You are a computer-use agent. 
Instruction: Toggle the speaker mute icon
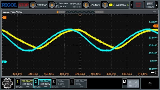[150, 83]
